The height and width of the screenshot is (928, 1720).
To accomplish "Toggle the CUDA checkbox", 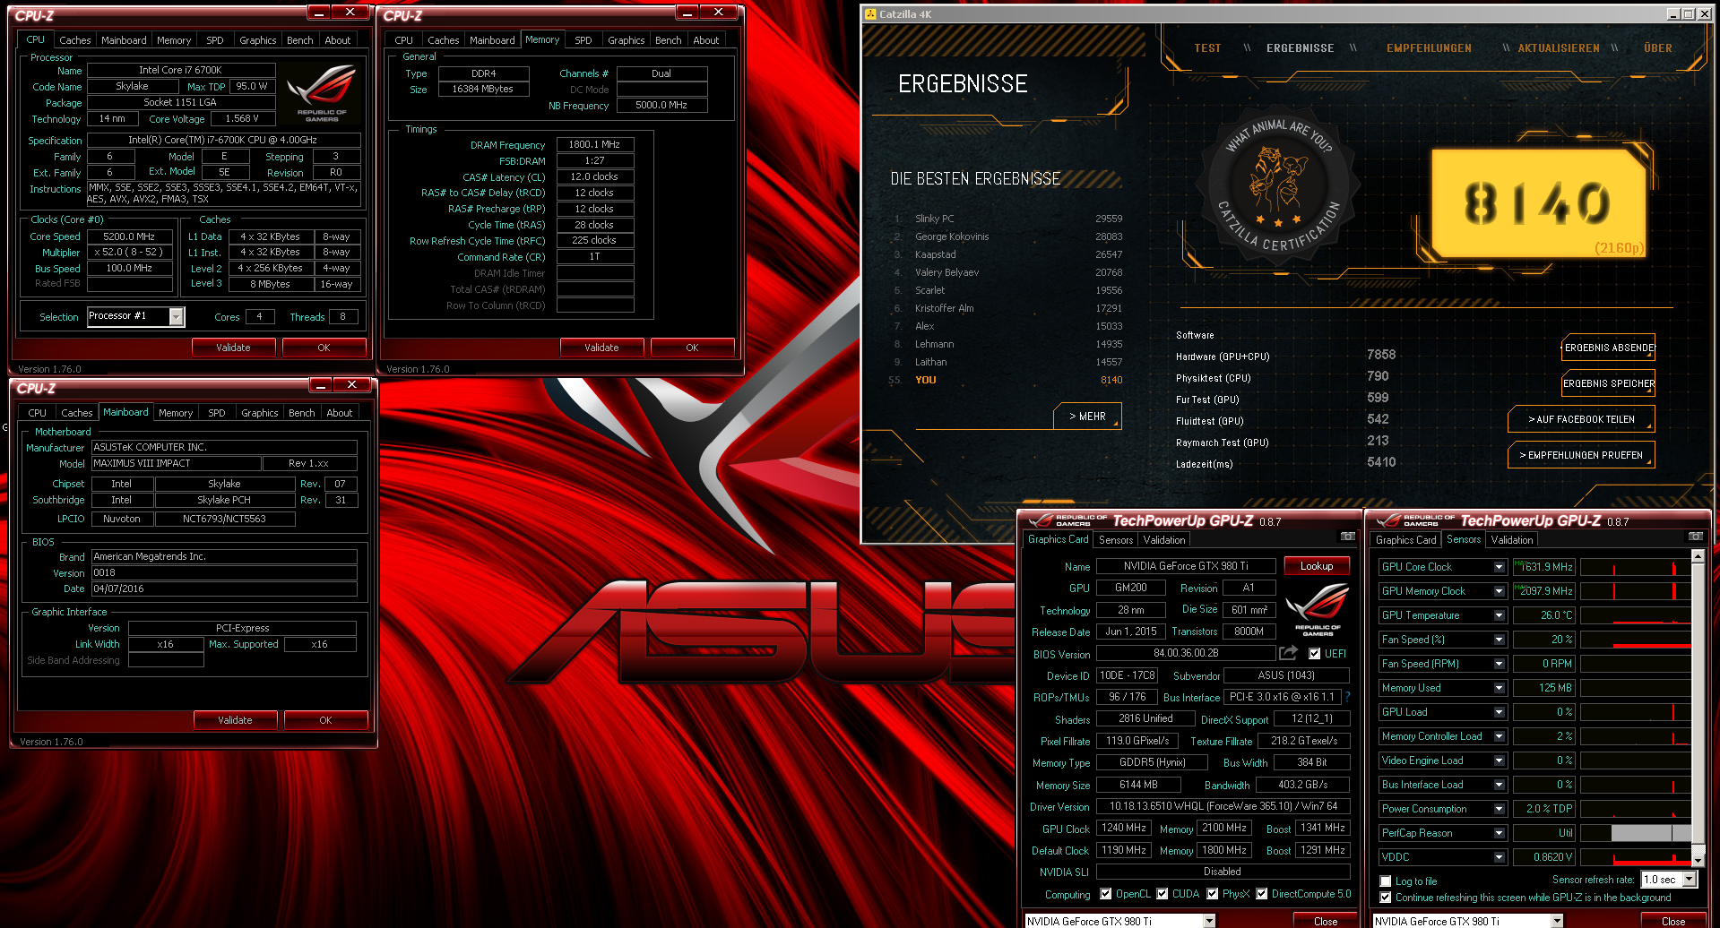I will pos(1163,894).
